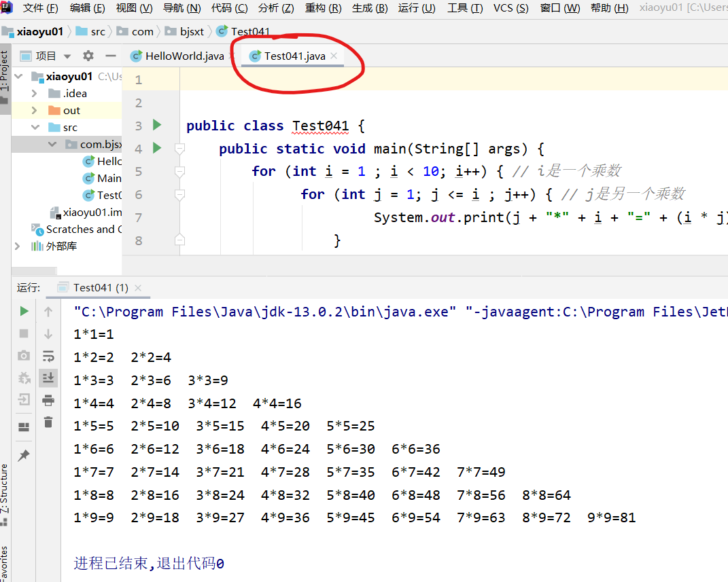Click the up-arrow stack trace icon

[x=48, y=312]
